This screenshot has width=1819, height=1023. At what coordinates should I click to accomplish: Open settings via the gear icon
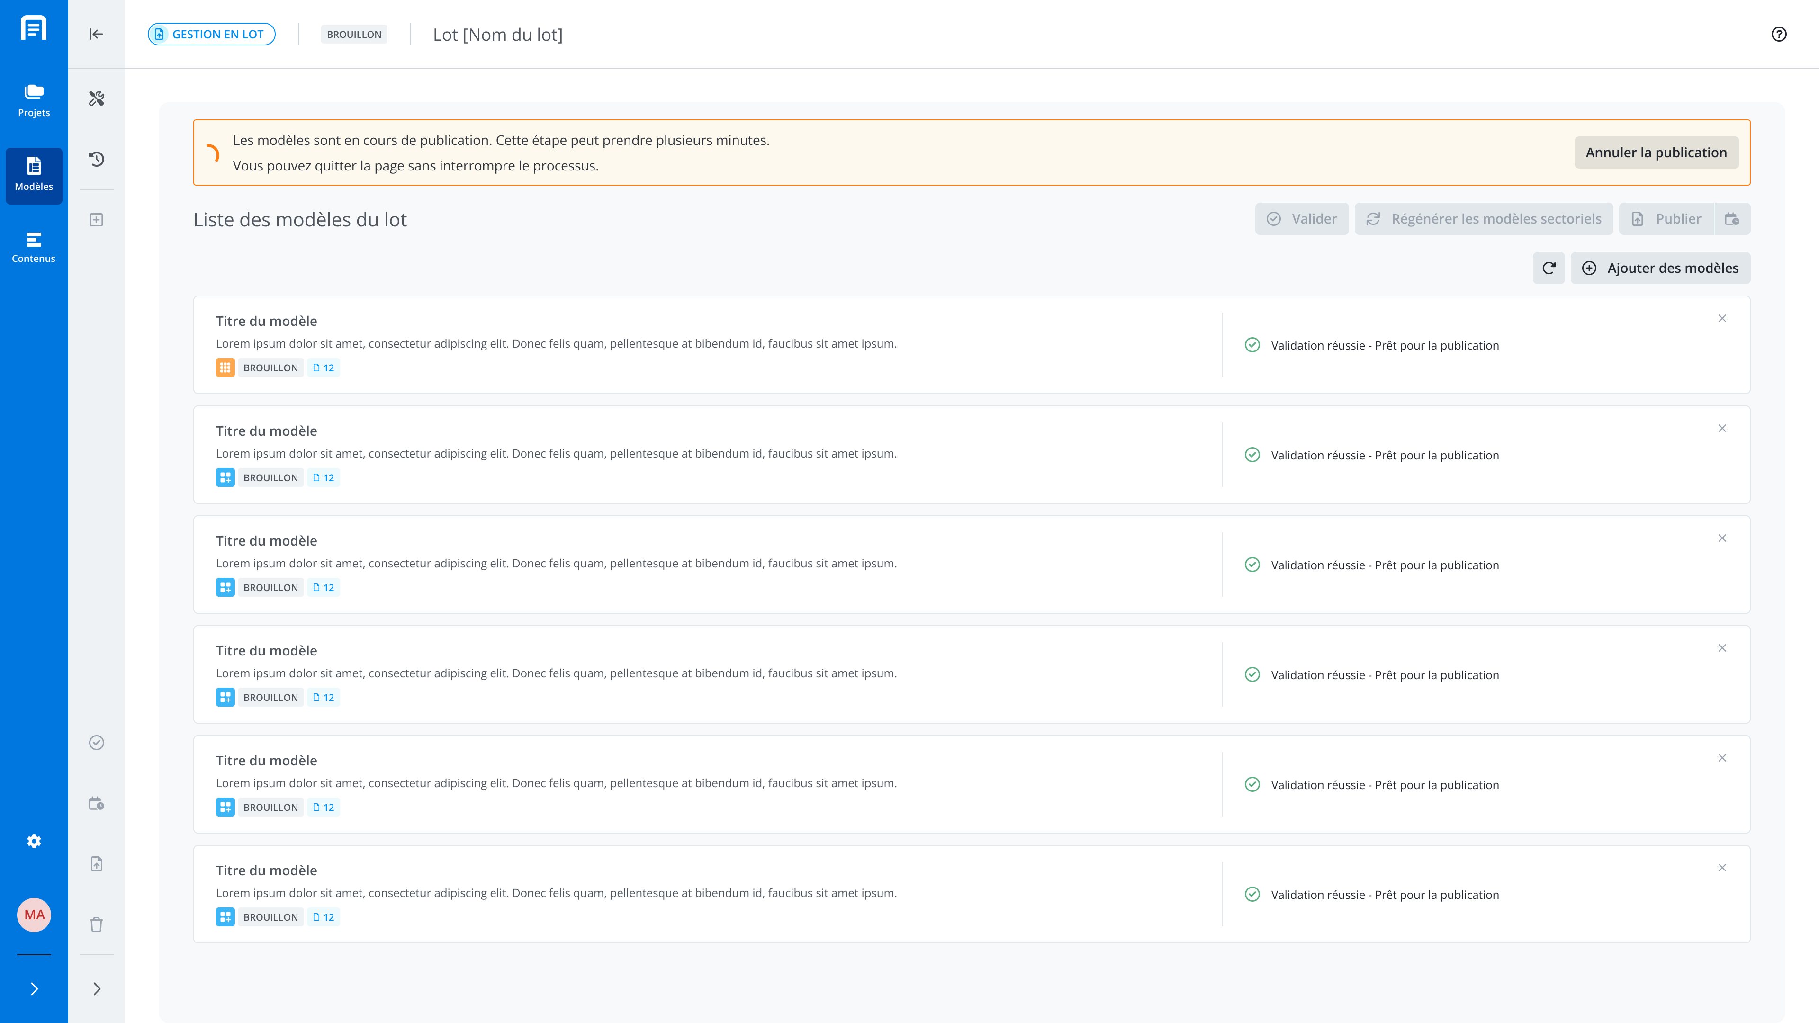[34, 841]
